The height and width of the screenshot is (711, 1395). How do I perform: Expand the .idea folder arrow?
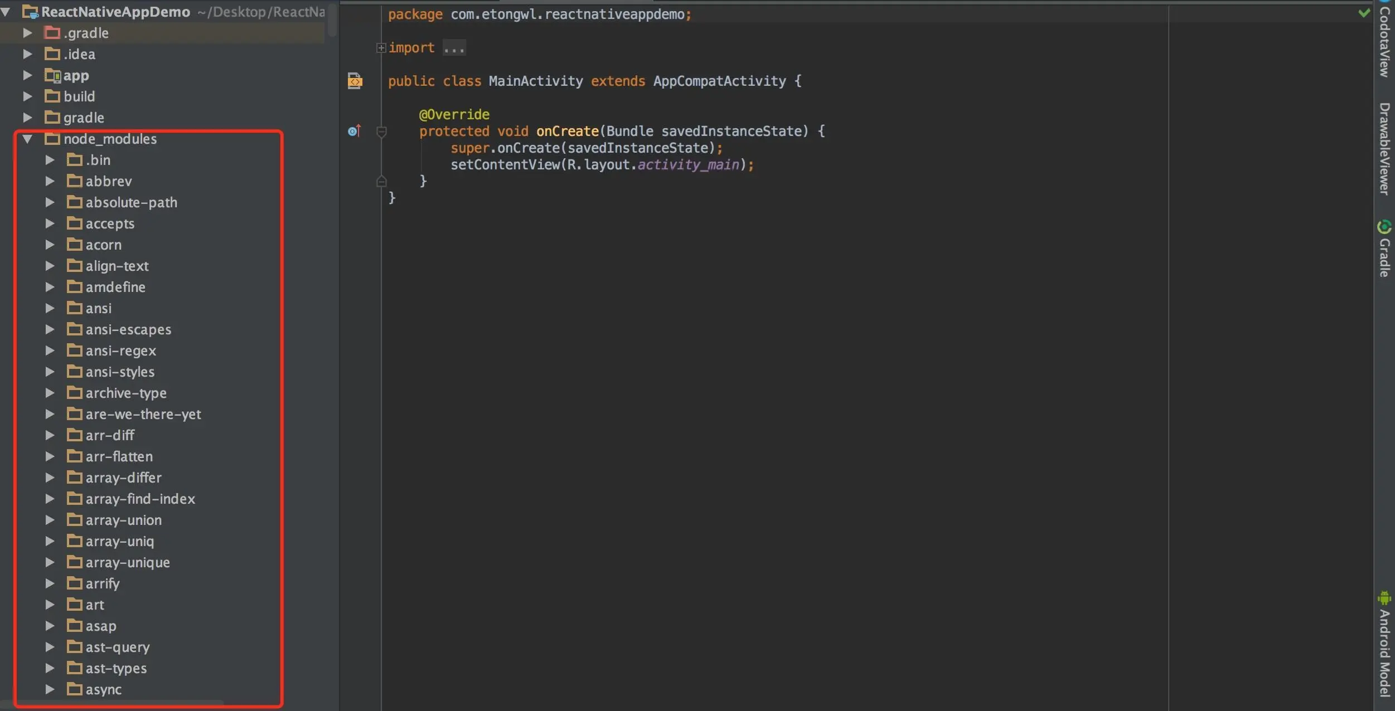pyautogui.click(x=27, y=54)
